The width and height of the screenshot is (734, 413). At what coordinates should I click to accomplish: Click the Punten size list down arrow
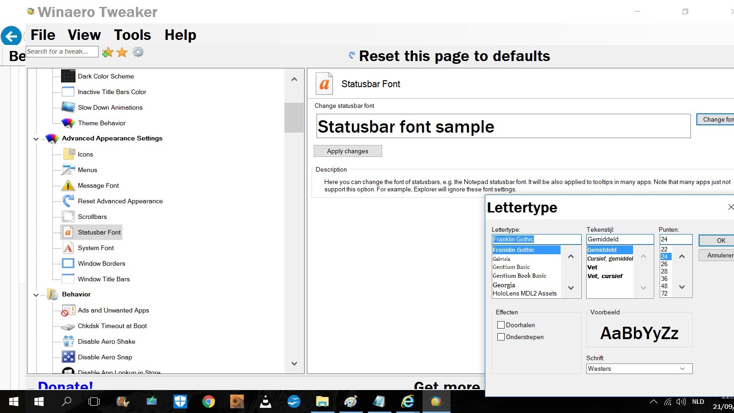click(682, 287)
